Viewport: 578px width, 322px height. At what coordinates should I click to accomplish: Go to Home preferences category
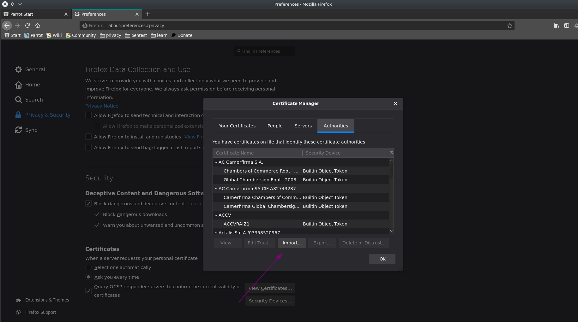coord(27,85)
